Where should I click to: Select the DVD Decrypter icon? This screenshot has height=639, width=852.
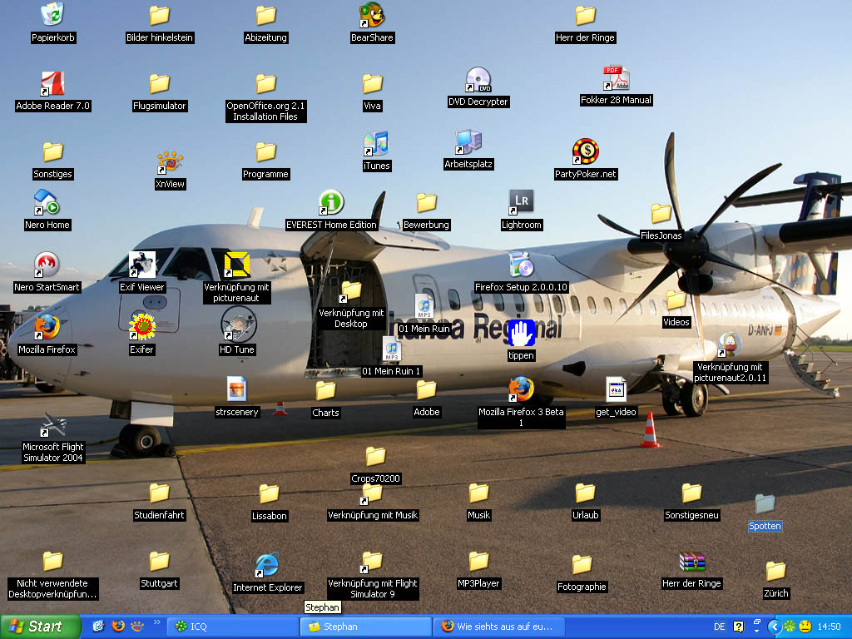[x=478, y=81]
